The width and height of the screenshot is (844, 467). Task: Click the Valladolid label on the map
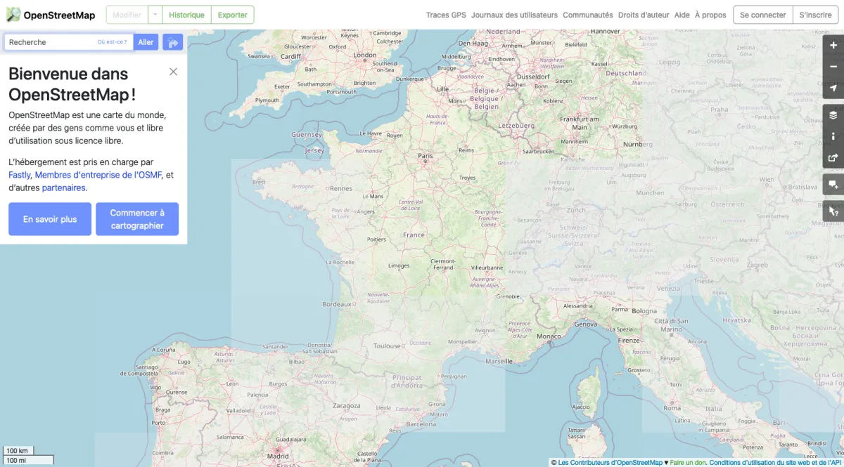point(240,410)
